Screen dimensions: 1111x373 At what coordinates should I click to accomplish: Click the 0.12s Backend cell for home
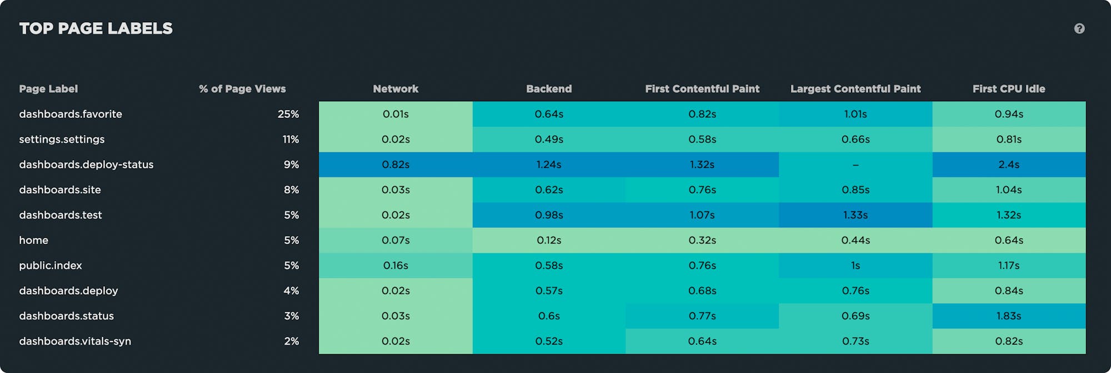coord(549,240)
